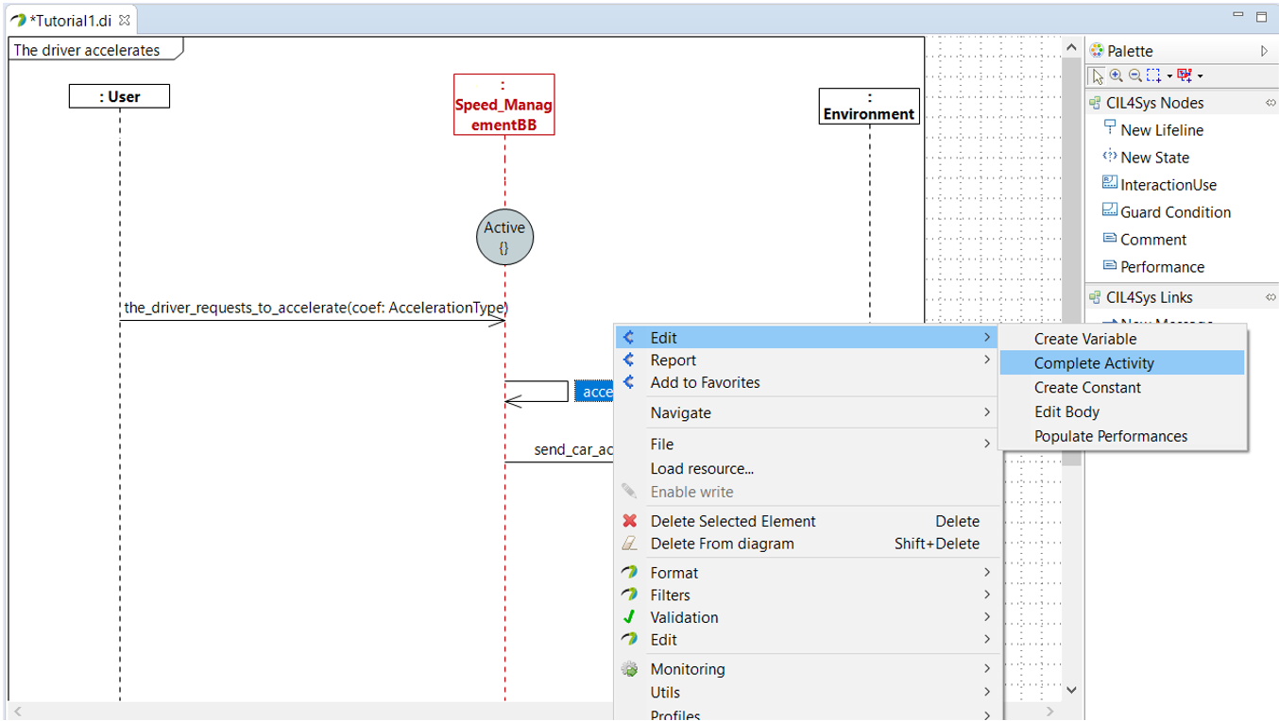Image resolution: width=1279 pixels, height=721 pixels.
Task: Choose Create Constant from the submenu
Action: pos(1122,388)
